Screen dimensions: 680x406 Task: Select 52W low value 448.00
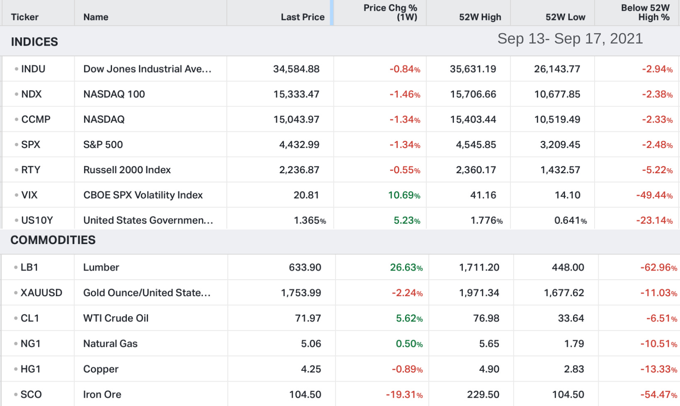click(x=568, y=267)
